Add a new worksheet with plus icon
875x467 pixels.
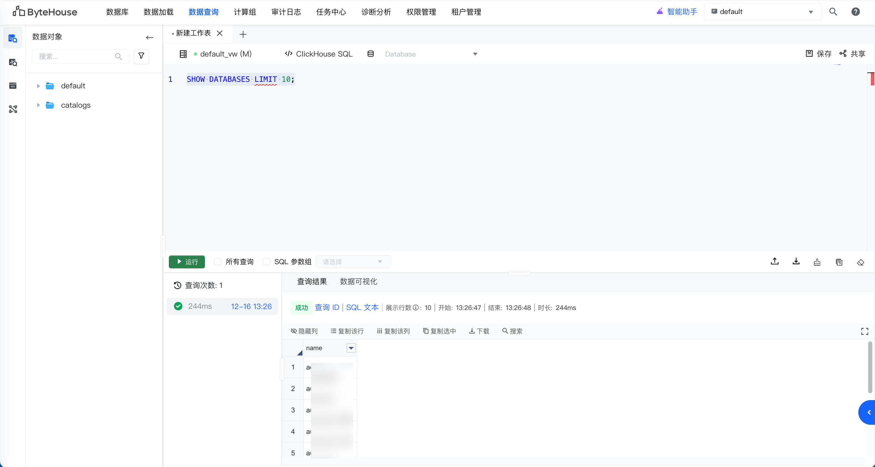243,34
